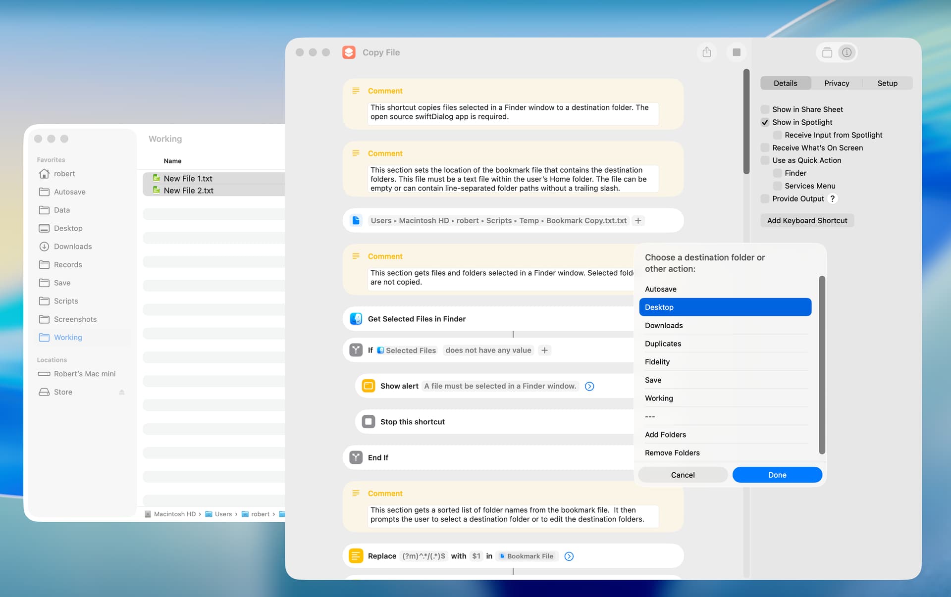The image size is (951, 597).
Task: Select Downloads in the destination list
Action: point(664,325)
